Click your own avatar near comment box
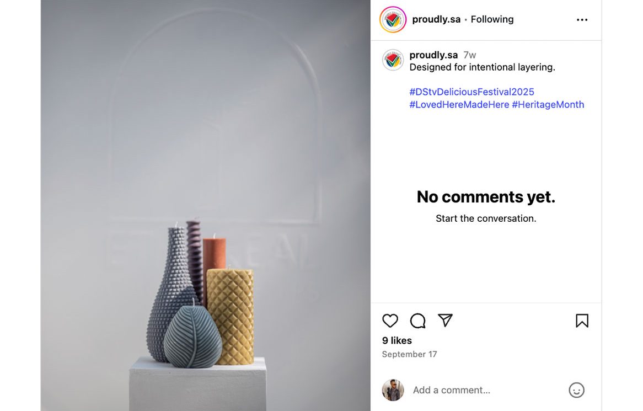The height and width of the screenshot is (411, 643). pos(393,390)
